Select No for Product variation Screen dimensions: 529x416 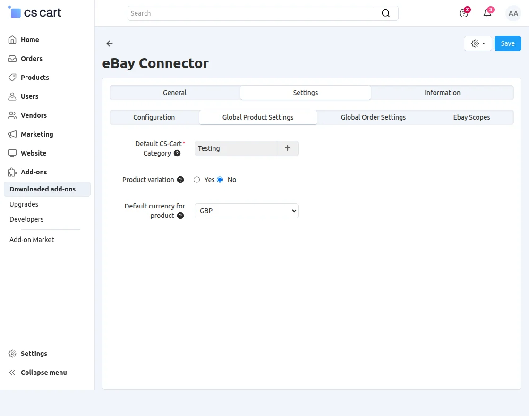tap(220, 180)
